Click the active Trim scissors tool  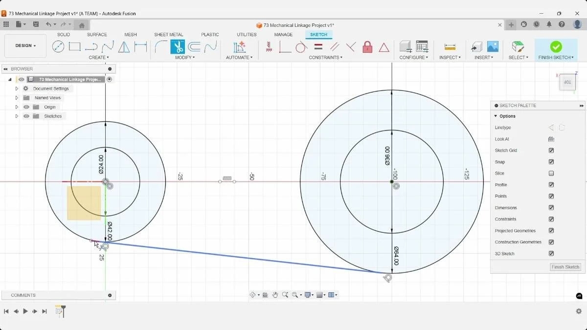coord(178,47)
